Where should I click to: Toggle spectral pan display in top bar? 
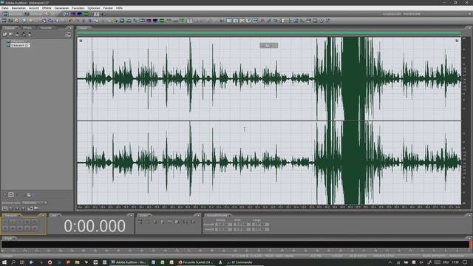coord(80,14)
